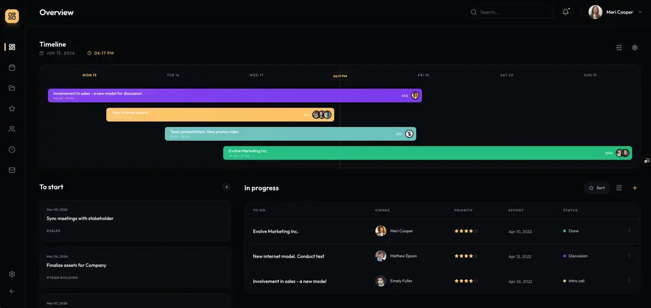The image size is (651, 308).
Task: Open the Finalize assets for Company card
Action: point(135,267)
